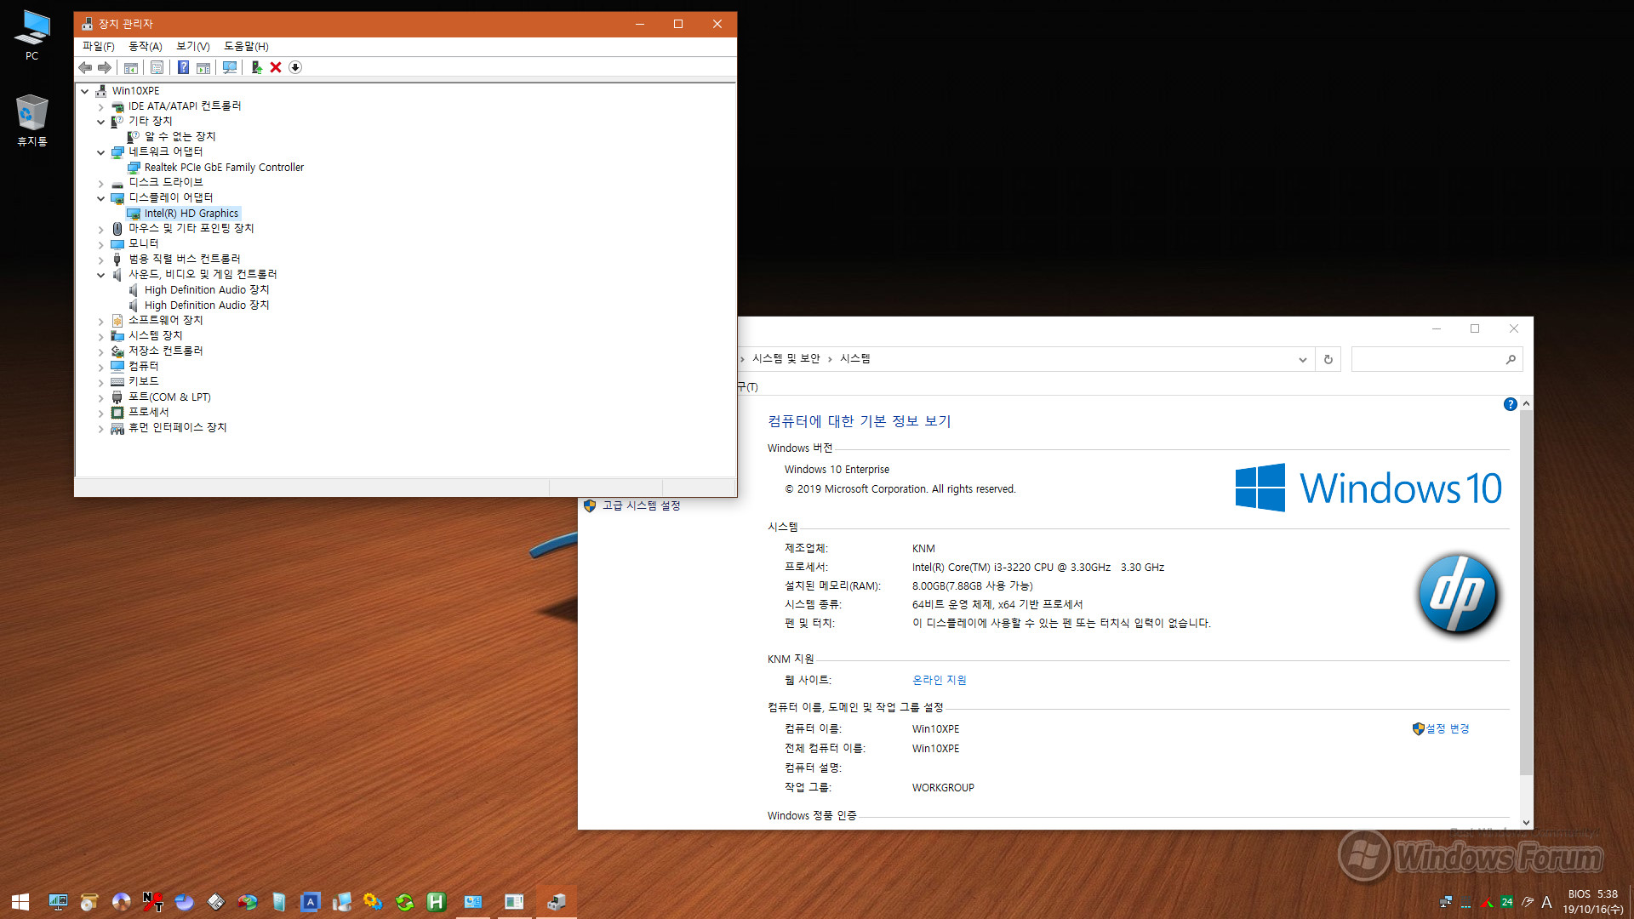1634x919 pixels.
Task: Click the red X Uninstall device icon
Action: pos(276,67)
